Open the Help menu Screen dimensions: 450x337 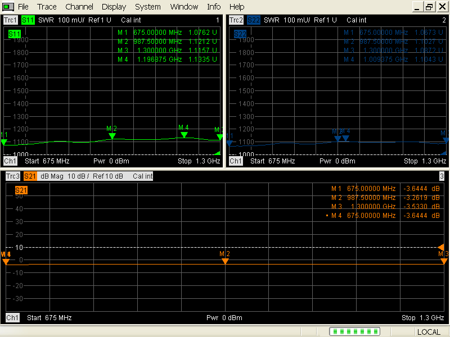(x=237, y=7)
